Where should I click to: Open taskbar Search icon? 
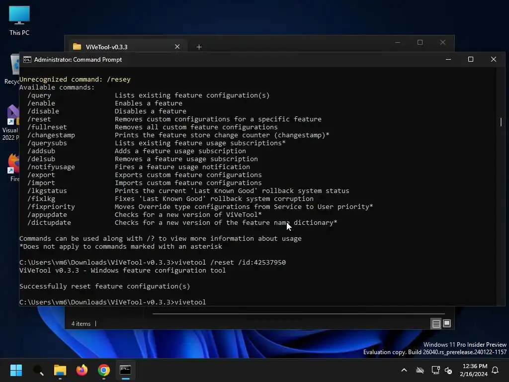tap(38, 370)
